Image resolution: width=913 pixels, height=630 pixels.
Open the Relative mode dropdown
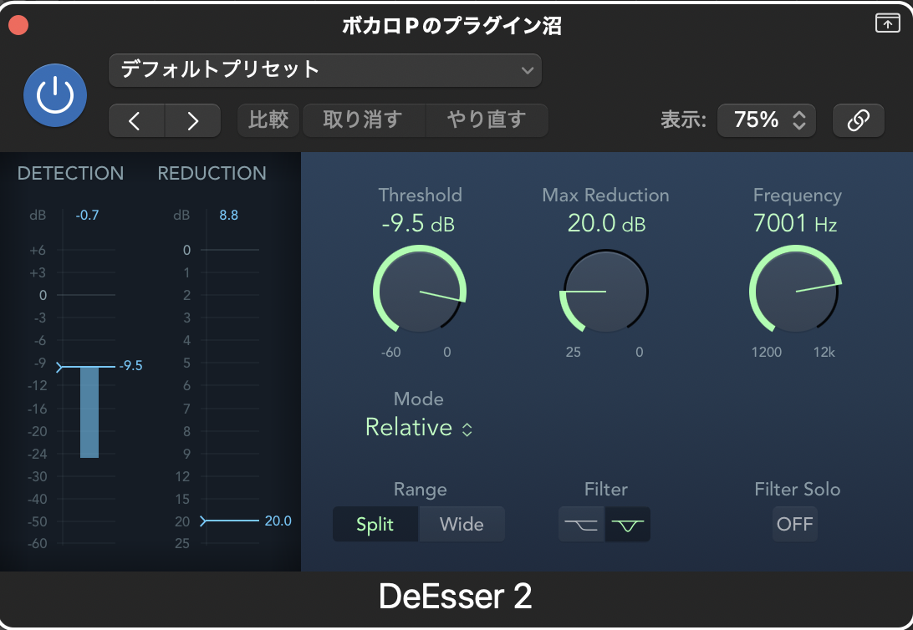pos(419,428)
